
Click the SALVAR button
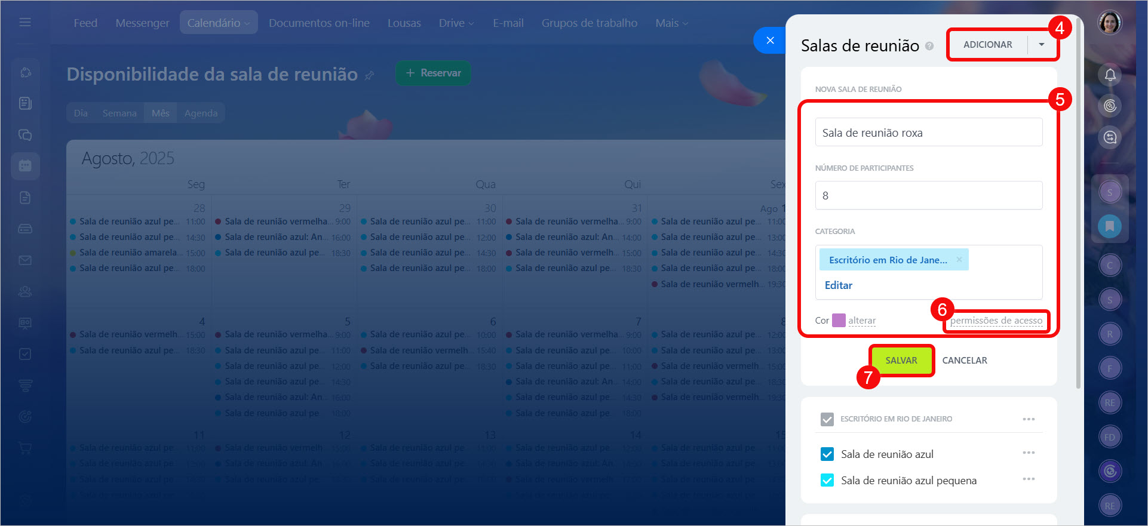point(901,361)
